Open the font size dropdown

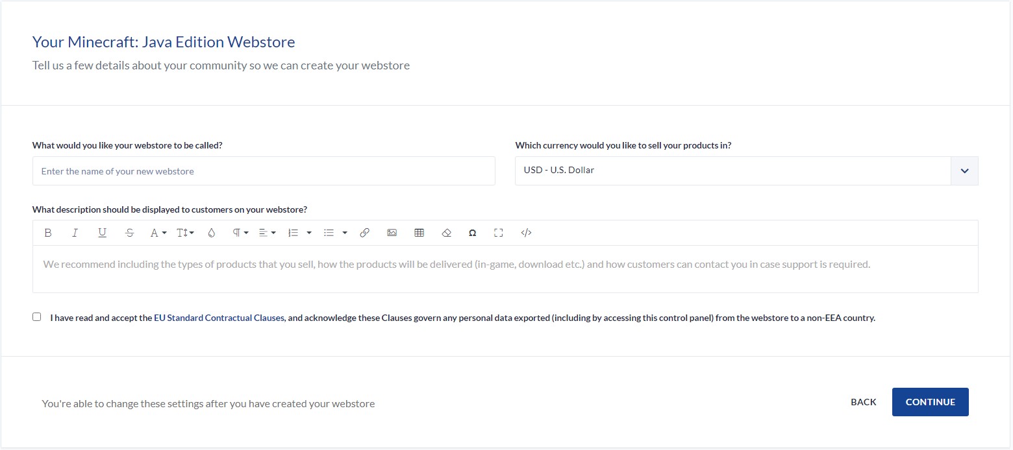(x=185, y=233)
